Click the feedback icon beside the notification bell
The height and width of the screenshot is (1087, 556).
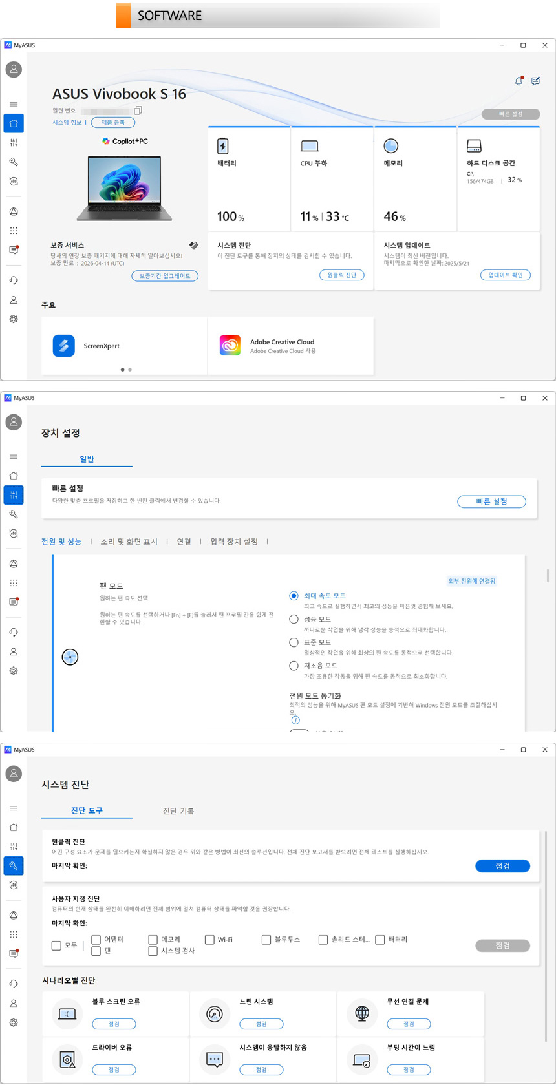[535, 81]
